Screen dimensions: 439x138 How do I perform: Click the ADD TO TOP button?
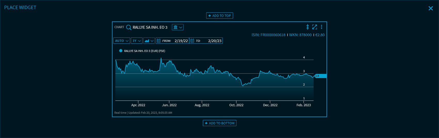point(219,16)
